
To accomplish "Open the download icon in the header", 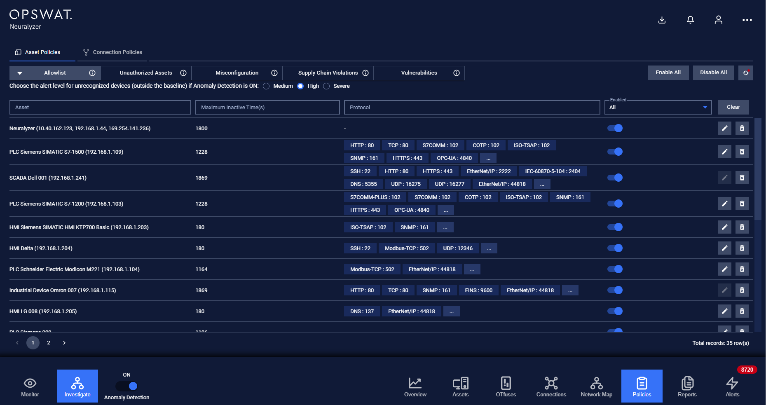I will point(662,20).
